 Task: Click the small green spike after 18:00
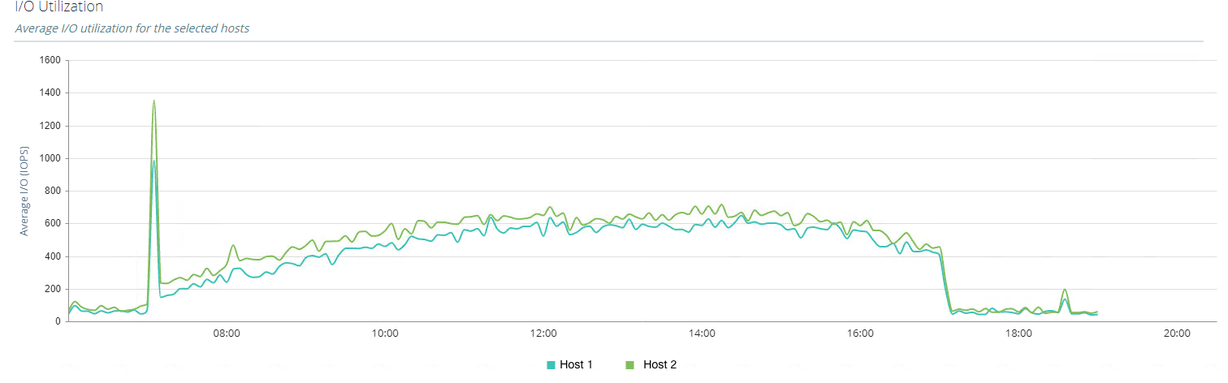click(x=1064, y=290)
